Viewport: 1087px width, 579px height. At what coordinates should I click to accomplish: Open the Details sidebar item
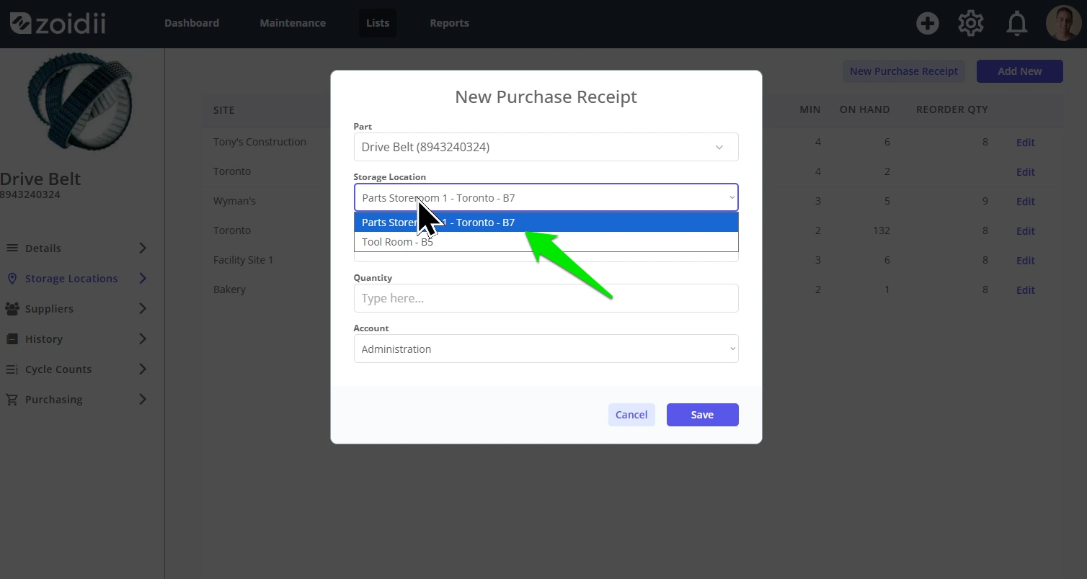43,248
